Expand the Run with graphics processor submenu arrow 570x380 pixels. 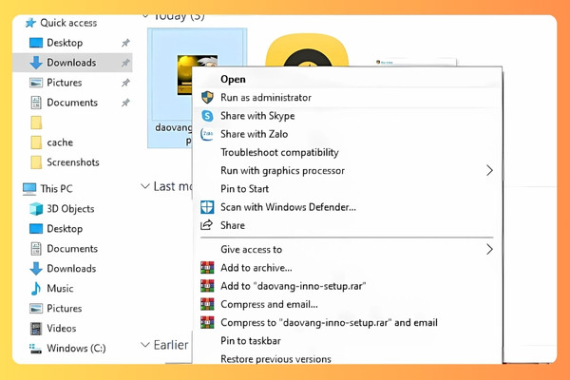489,170
